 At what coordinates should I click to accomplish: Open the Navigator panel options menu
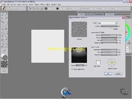(x=130, y=14)
